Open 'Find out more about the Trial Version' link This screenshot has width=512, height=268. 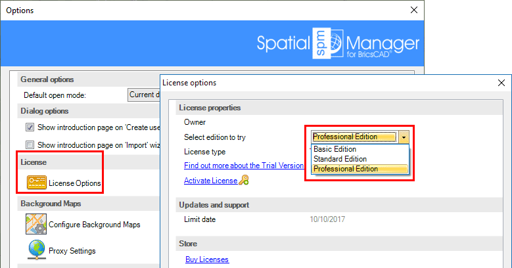[x=244, y=166]
